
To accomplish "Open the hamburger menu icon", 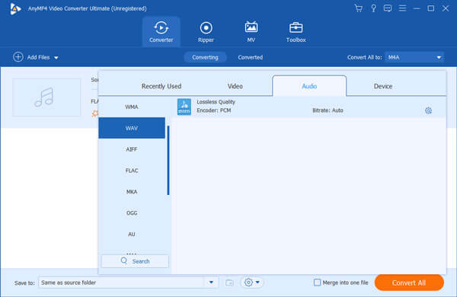I will (402, 8).
